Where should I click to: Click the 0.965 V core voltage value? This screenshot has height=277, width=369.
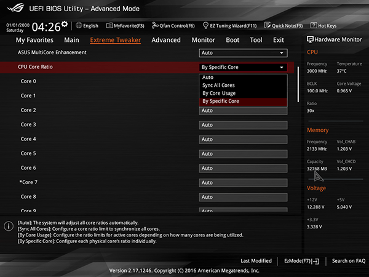(344, 90)
